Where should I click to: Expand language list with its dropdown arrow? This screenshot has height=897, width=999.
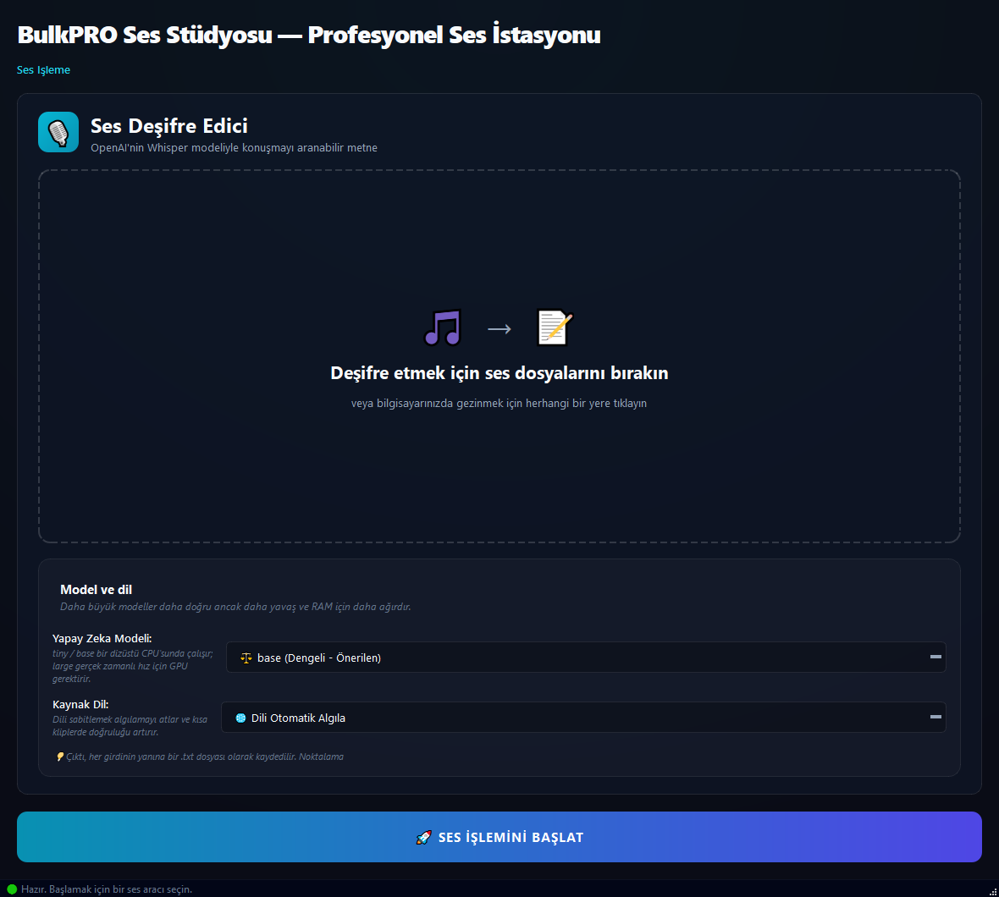936,716
